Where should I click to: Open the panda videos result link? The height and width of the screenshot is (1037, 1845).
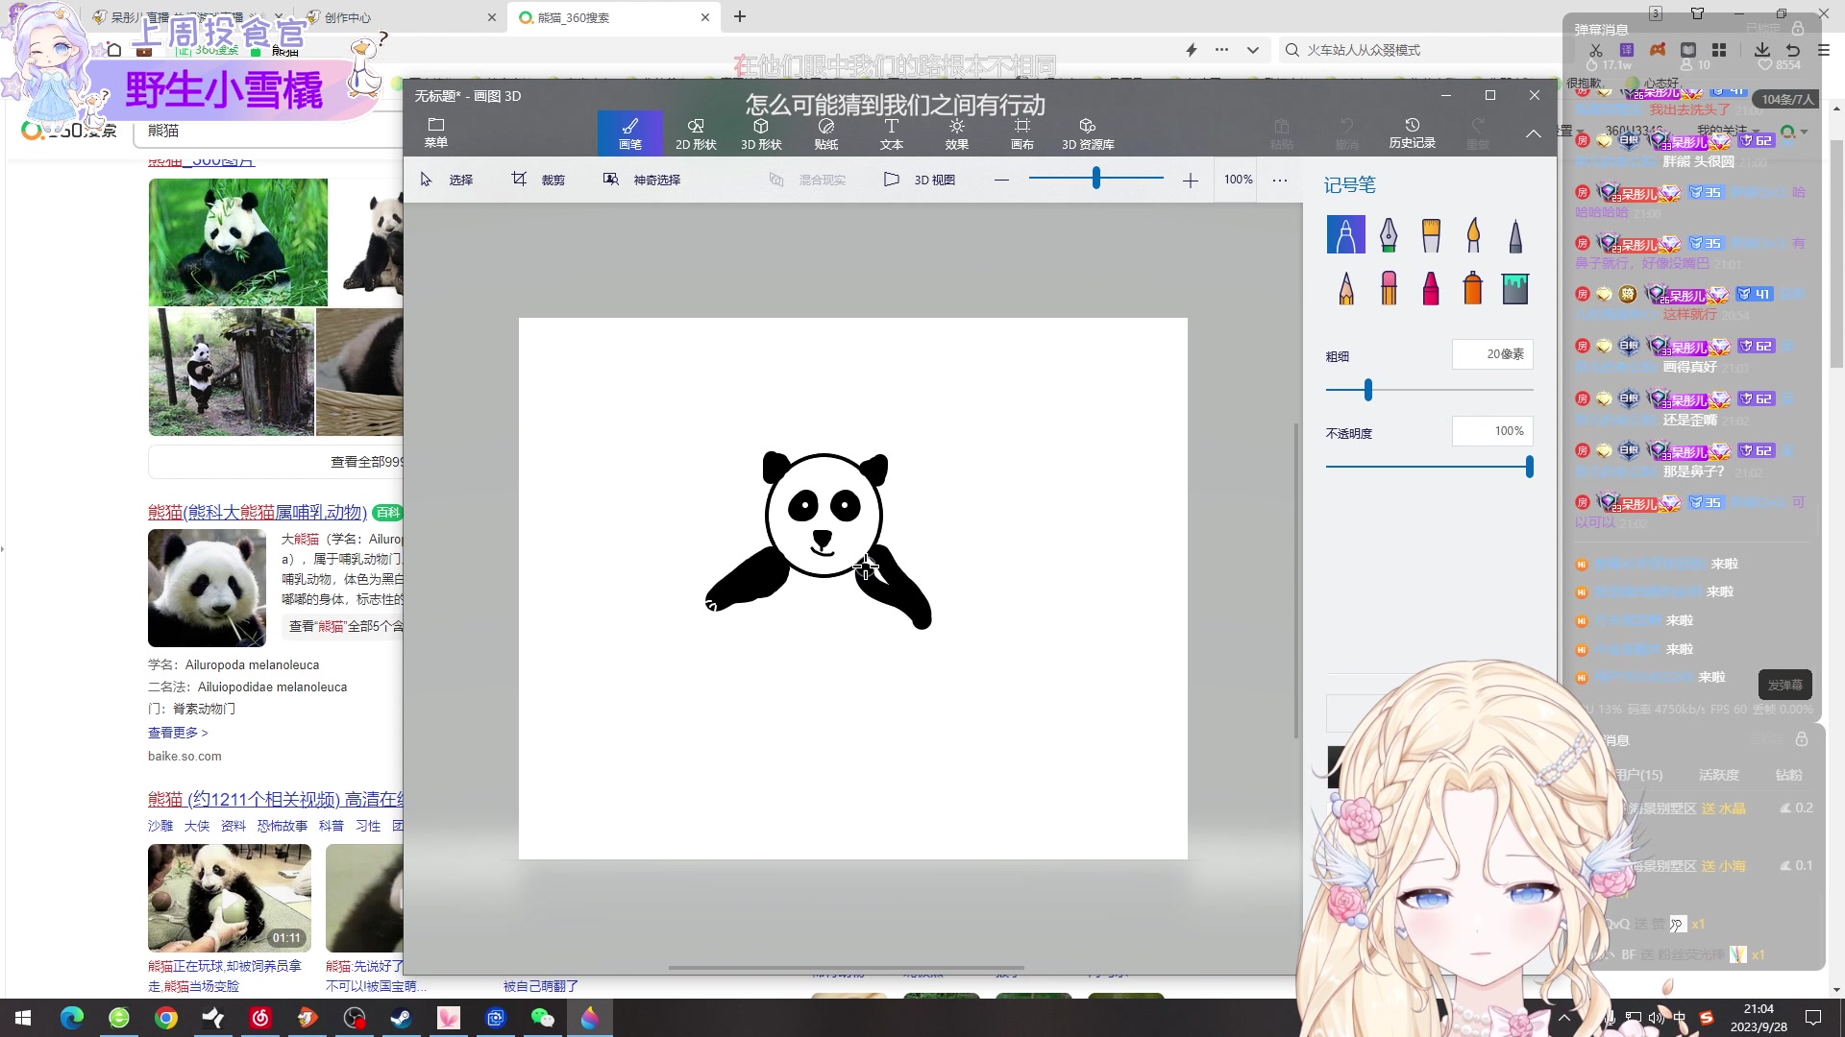(276, 799)
